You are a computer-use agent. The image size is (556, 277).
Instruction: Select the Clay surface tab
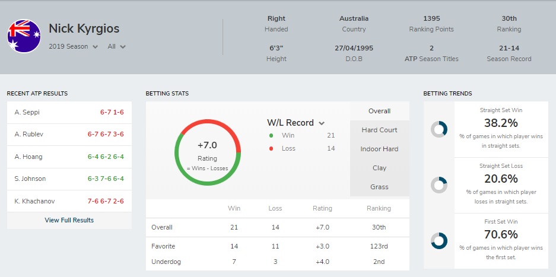[x=379, y=168]
